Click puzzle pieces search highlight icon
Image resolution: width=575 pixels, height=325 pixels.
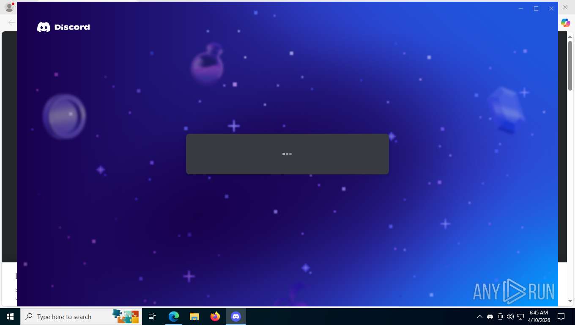pos(126,316)
